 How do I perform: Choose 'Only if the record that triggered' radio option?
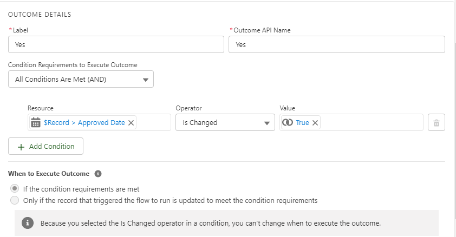pyautogui.click(x=15, y=200)
